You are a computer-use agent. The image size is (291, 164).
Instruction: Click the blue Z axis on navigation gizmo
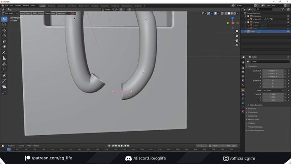(x=232, y=18)
